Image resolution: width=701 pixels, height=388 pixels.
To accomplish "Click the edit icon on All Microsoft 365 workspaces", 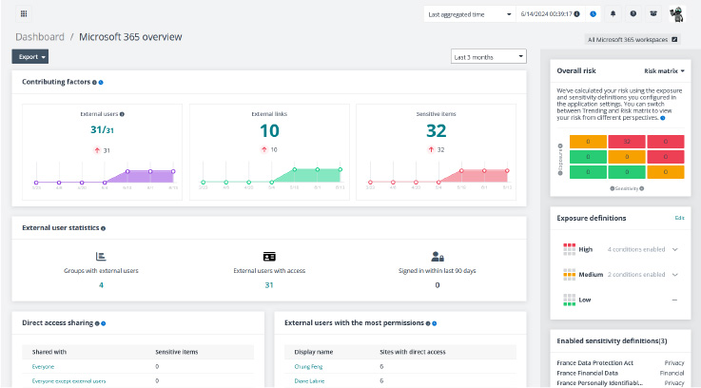I will click(x=674, y=39).
